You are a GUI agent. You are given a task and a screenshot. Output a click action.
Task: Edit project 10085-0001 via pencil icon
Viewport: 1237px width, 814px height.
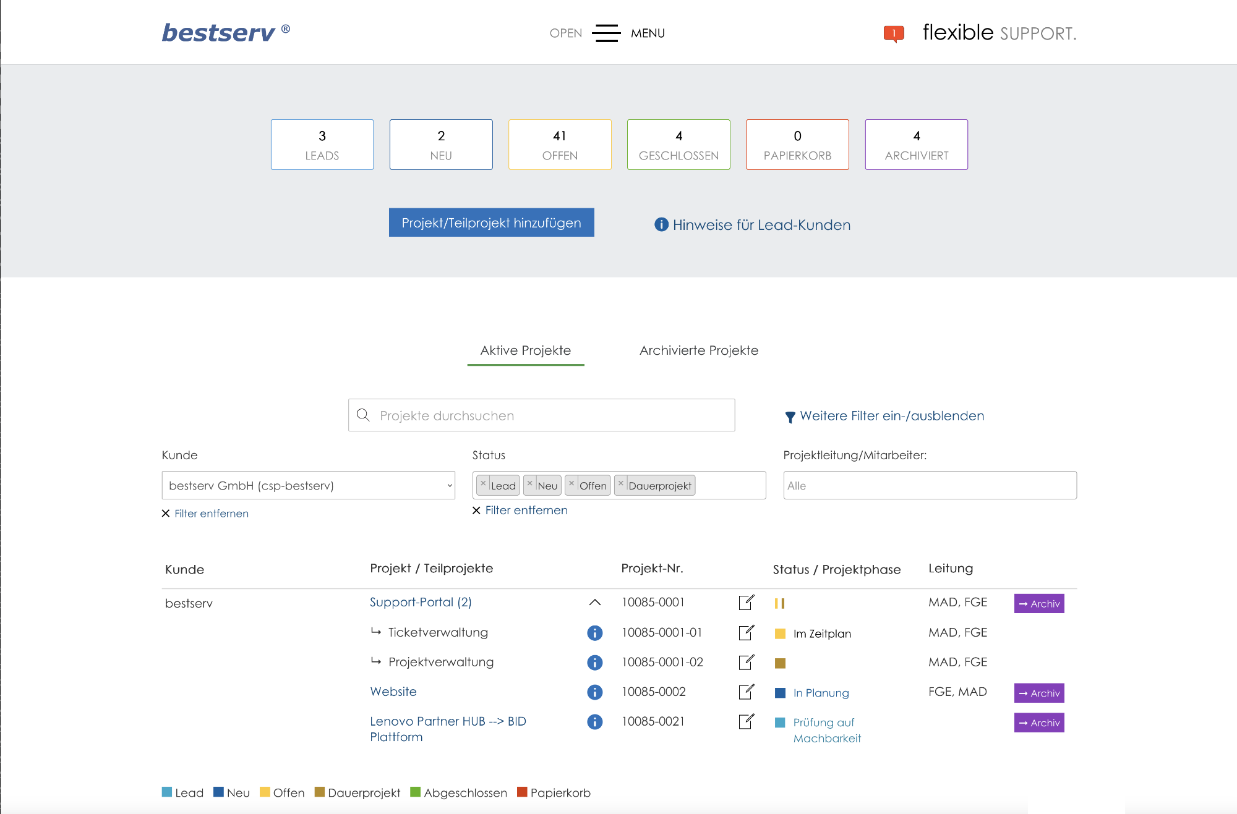[x=747, y=602]
